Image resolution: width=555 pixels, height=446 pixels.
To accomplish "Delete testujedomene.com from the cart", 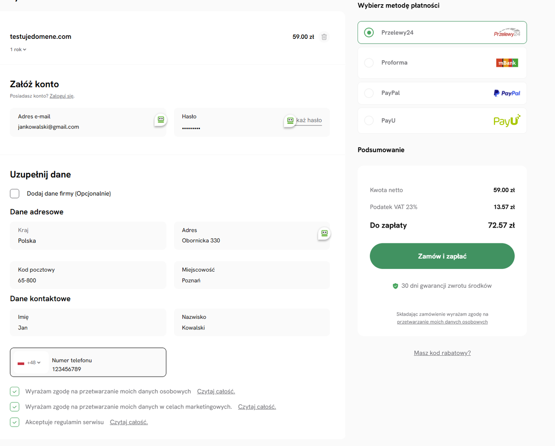I will [324, 37].
